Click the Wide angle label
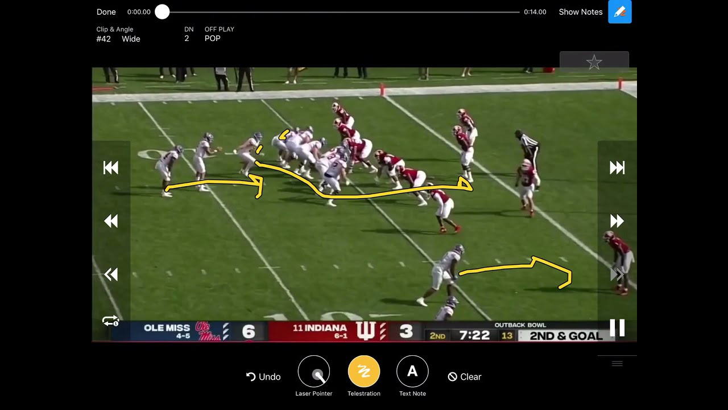This screenshot has width=728, height=410. 131,39
